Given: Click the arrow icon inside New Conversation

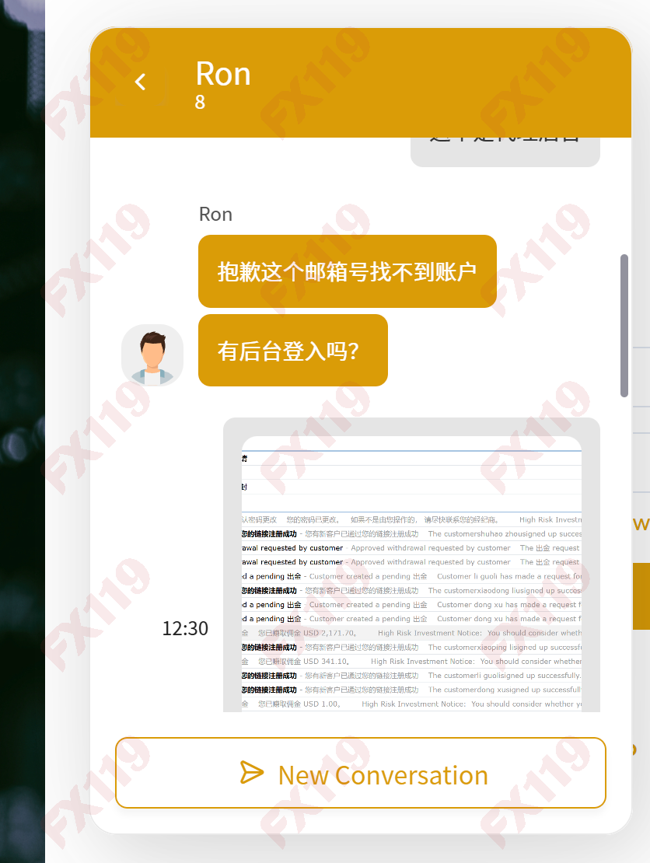Looking at the screenshot, I should pos(250,774).
